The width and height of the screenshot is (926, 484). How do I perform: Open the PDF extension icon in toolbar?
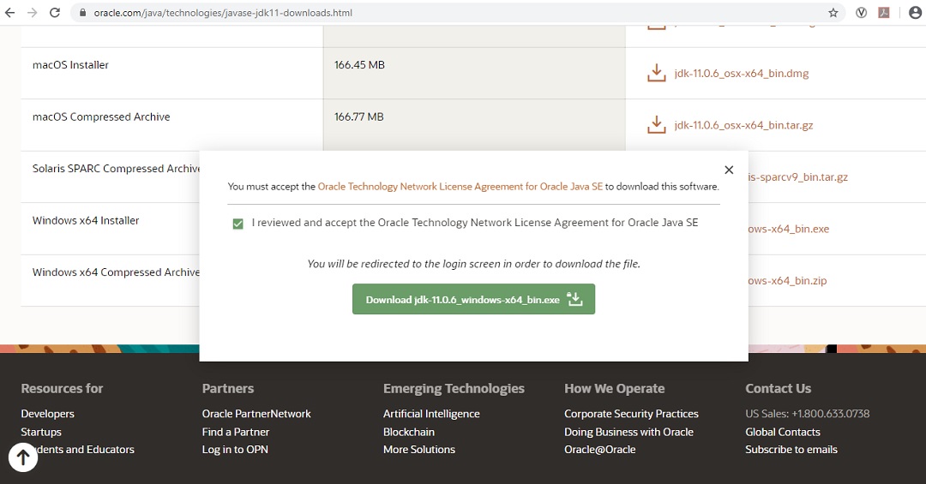click(883, 12)
